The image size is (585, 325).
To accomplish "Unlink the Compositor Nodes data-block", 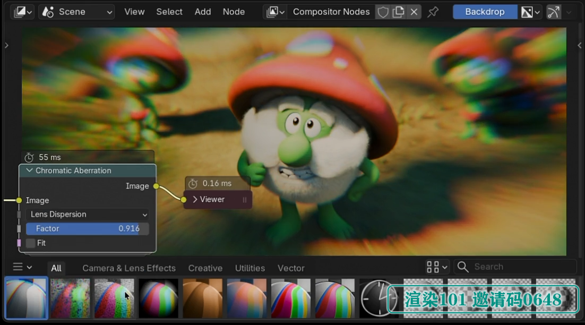I will [414, 12].
